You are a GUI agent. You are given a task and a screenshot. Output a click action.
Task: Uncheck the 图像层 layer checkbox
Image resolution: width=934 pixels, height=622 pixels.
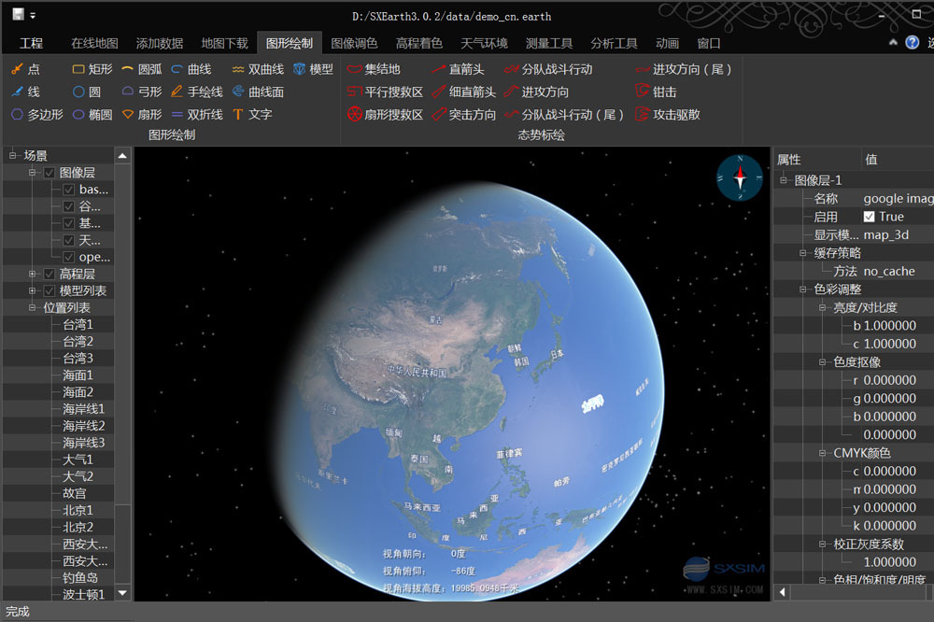point(49,172)
